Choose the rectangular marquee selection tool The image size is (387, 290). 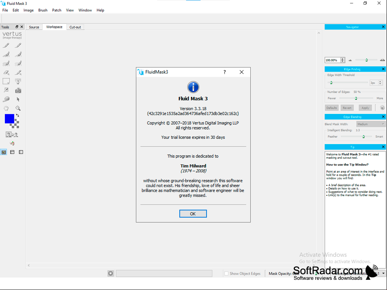click(6, 81)
